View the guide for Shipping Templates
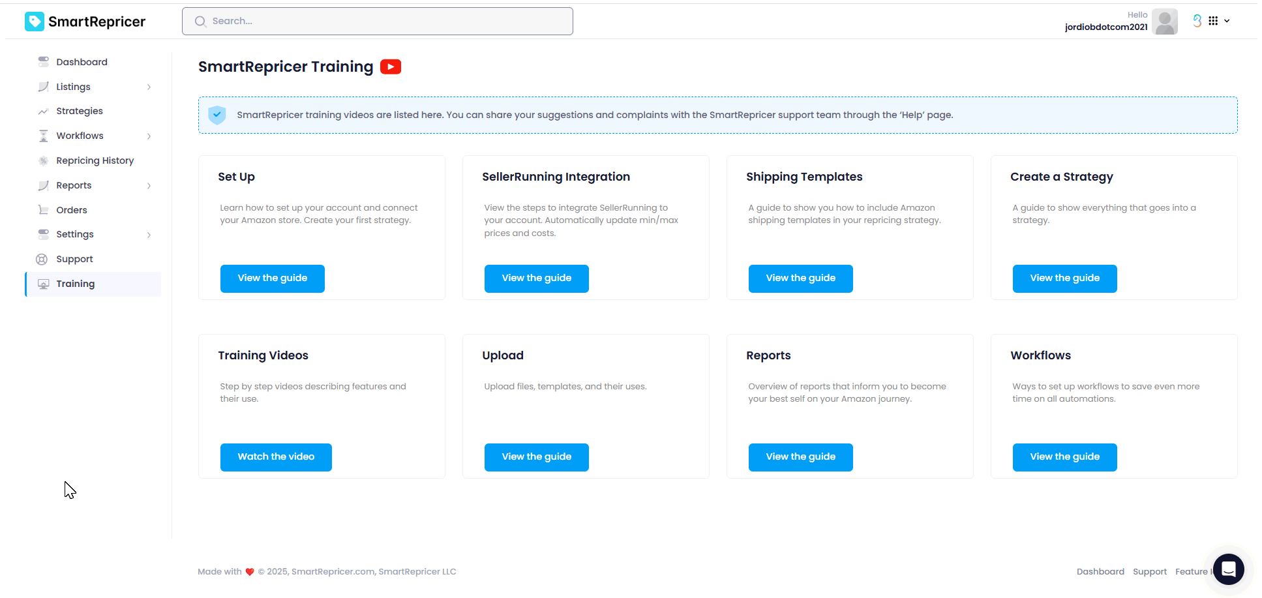 point(801,278)
